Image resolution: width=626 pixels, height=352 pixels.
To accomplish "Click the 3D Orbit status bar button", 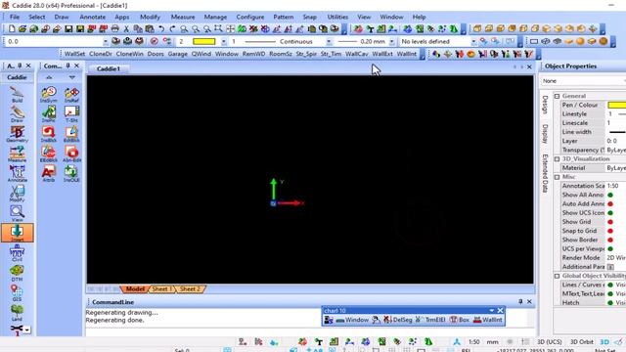I will [x=582, y=342].
